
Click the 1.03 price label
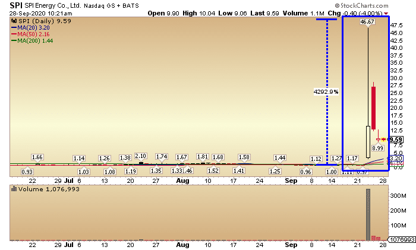click(84, 172)
